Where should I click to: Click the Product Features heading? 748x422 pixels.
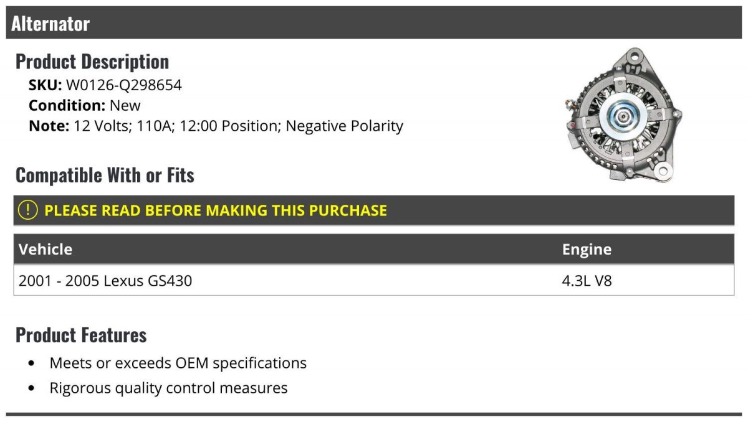pyautogui.click(x=81, y=335)
